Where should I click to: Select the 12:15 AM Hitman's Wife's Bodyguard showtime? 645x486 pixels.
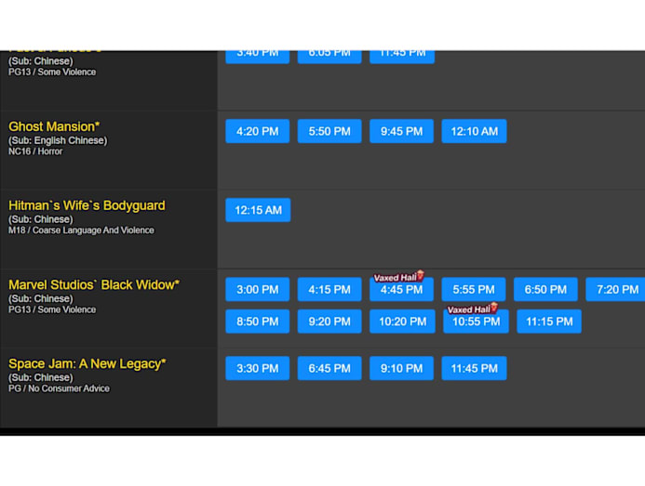pos(258,210)
